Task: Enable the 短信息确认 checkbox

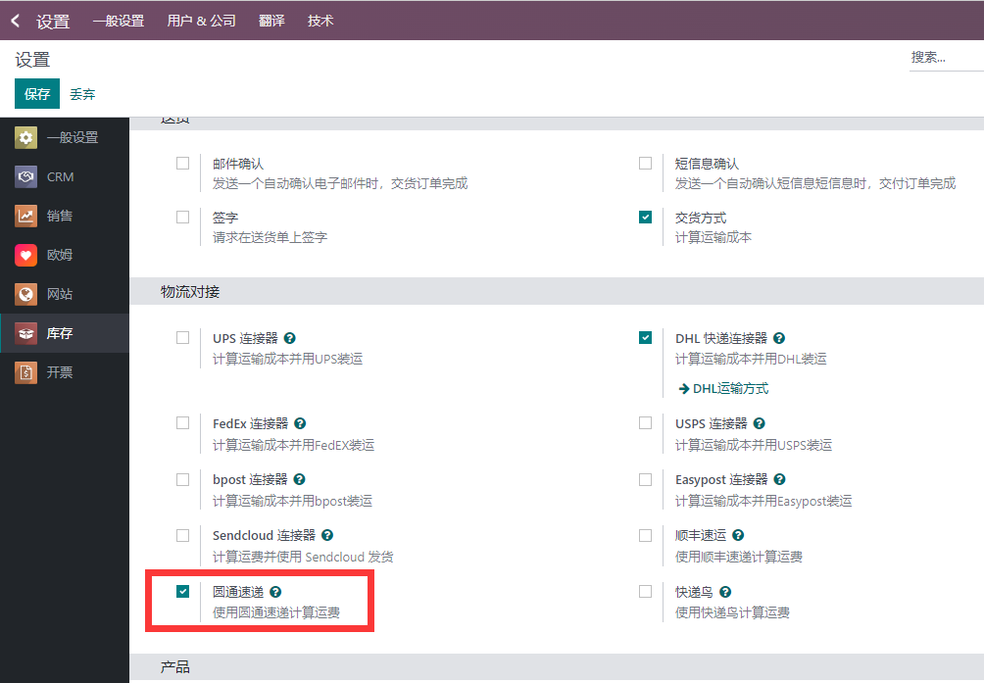Action: pyautogui.click(x=645, y=163)
